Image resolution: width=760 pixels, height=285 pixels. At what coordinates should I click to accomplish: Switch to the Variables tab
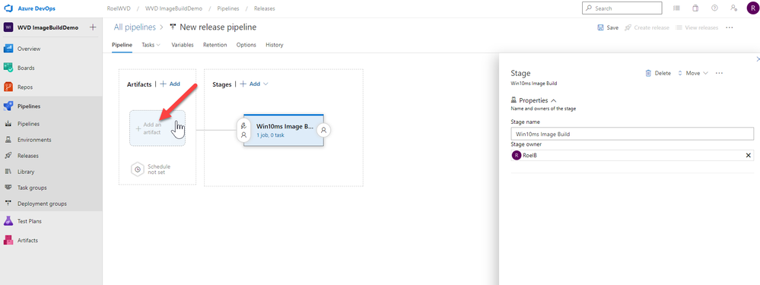coord(183,45)
